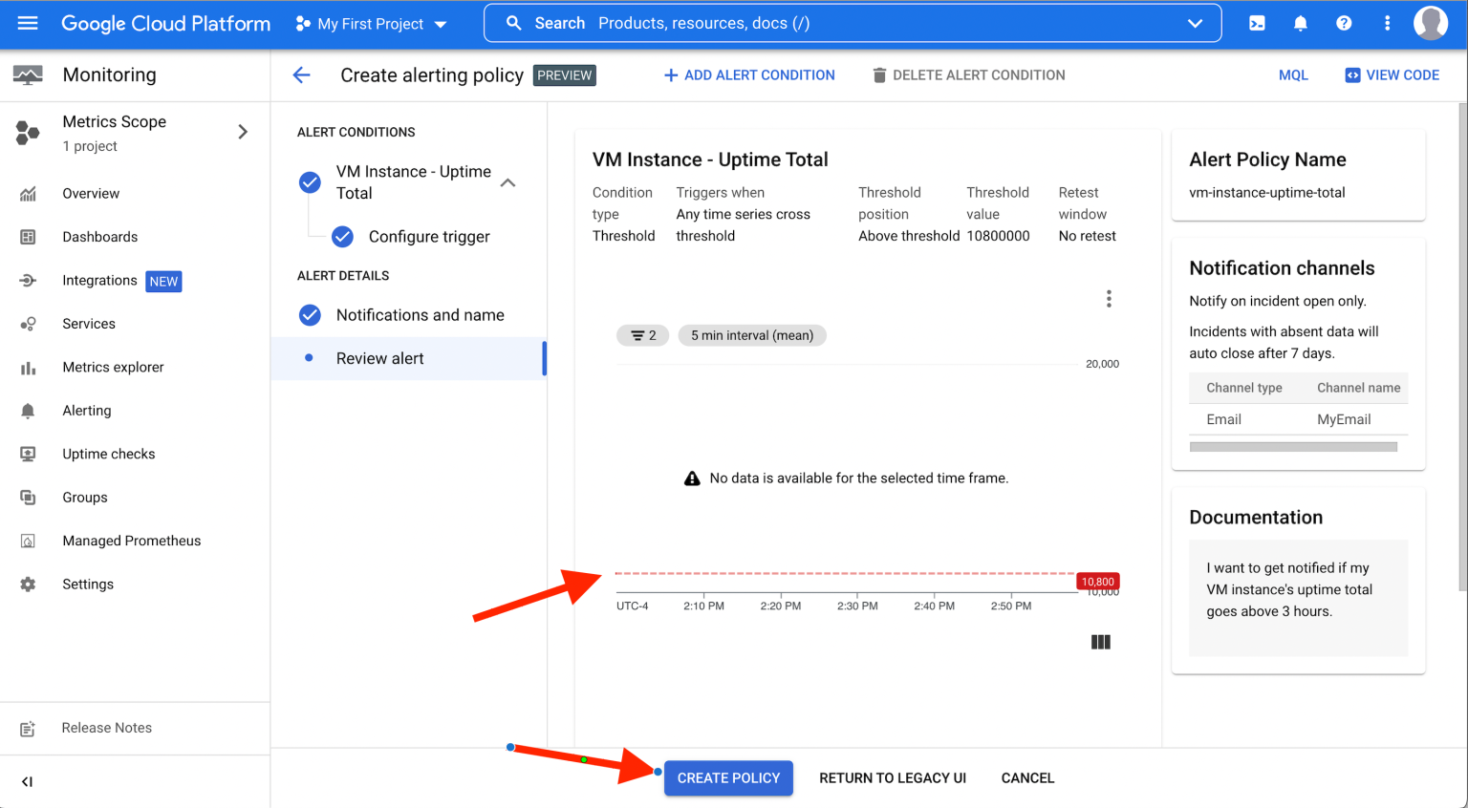Open the 5 min interval (mean) chip
This screenshot has height=808, width=1468.
pyautogui.click(x=752, y=335)
